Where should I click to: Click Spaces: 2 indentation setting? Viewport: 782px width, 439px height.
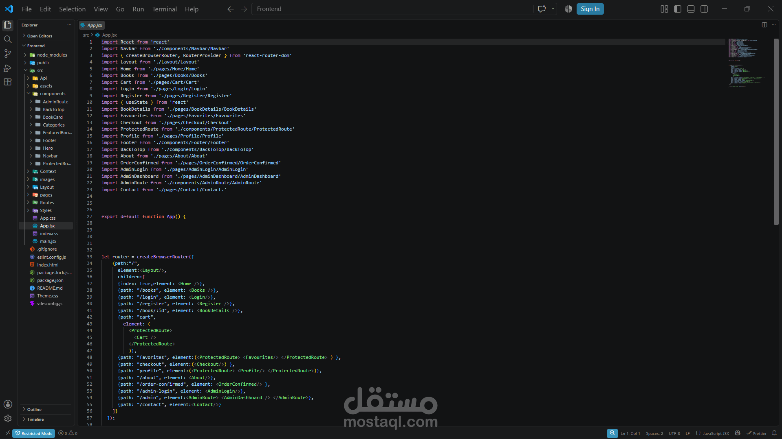coord(654,433)
